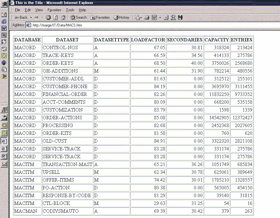Select the RESPONSE-BY-CODE dataset cell
Image resolution: width=280 pixels, height=218 pixels.
[68, 196]
